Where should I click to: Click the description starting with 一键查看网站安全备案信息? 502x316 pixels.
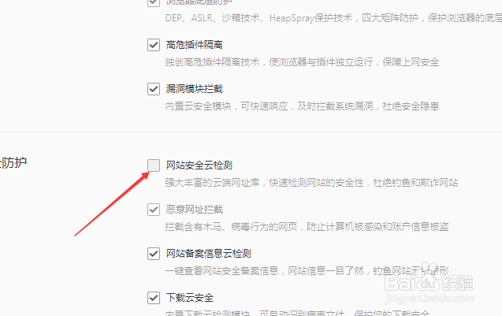point(307,271)
